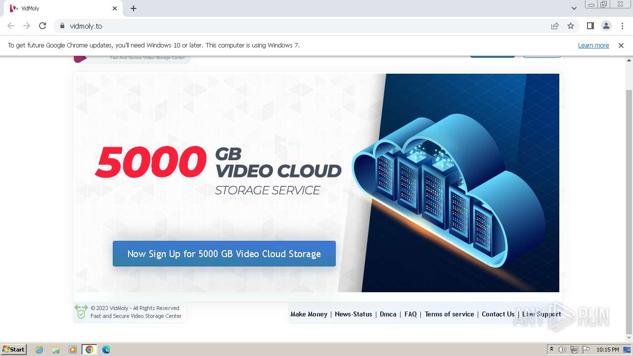This screenshot has width=633, height=356.
Task: Open the News-Status footer link
Action: point(353,314)
